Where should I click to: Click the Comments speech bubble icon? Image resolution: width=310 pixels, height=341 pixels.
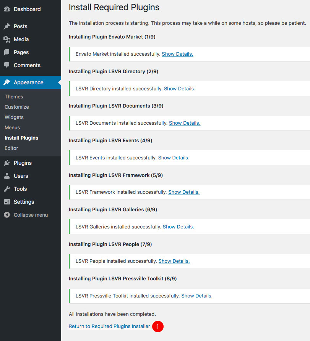(7, 65)
